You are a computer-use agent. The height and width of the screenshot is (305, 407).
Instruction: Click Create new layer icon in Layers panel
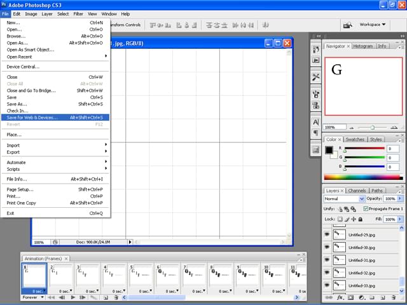point(383,297)
